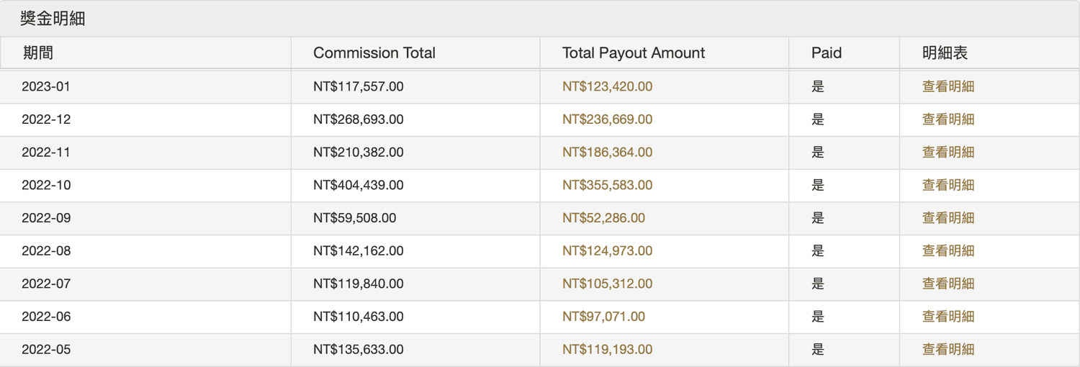Click the Commission Total column header
Screen dimensions: 1080x367
(x=374, y=53)
